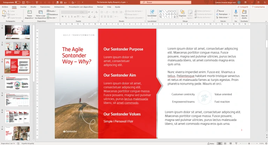Click the Compartir button
The image size is (268, 145).
point(244,7)
